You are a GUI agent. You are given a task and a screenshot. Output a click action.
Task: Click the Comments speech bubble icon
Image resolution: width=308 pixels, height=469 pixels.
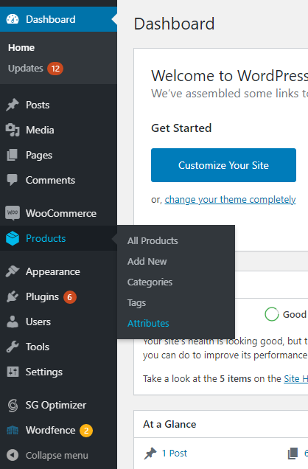pos(13,180)
